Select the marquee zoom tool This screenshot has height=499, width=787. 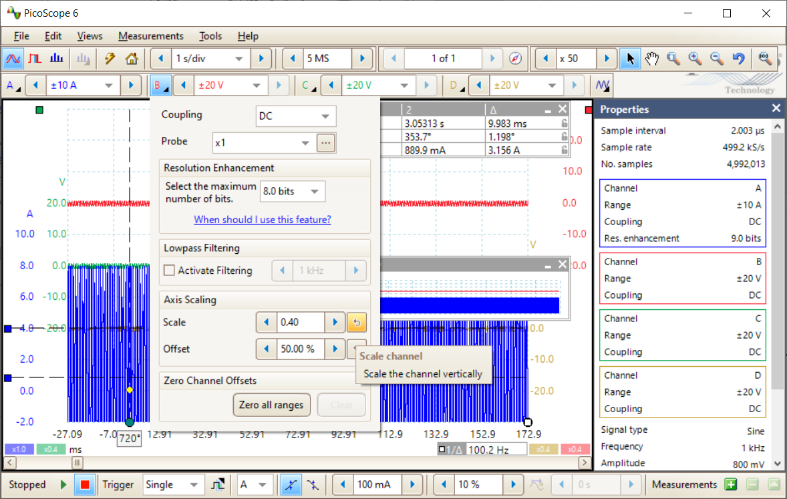pyautogui.click(x=673, y=59)
